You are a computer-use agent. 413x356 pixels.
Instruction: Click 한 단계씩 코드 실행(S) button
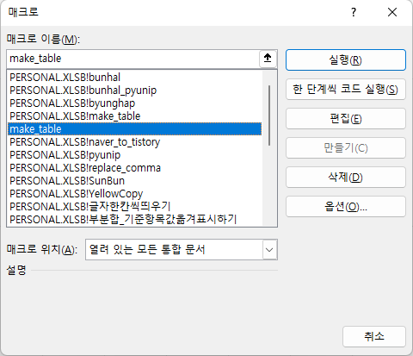(x=346, y=90)
